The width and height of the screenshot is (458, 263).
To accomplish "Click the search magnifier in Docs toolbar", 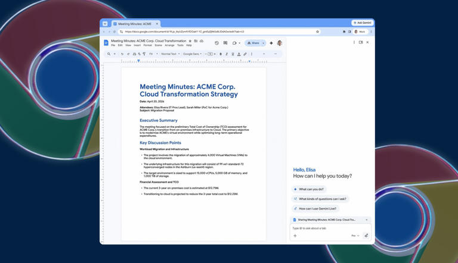I will click(x=109, y=54).
